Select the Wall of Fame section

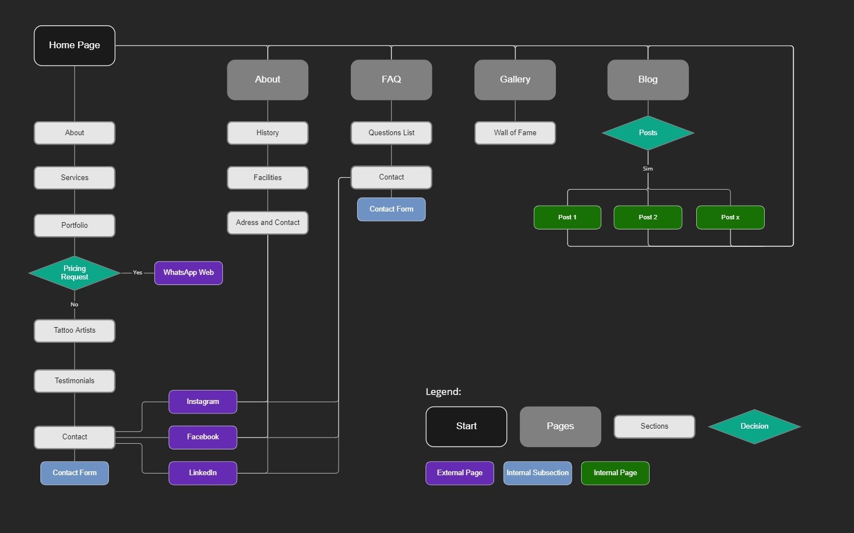click(x=515, y=133)
